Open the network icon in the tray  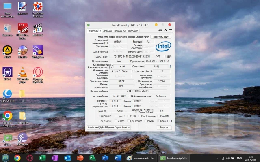(223, 158)
